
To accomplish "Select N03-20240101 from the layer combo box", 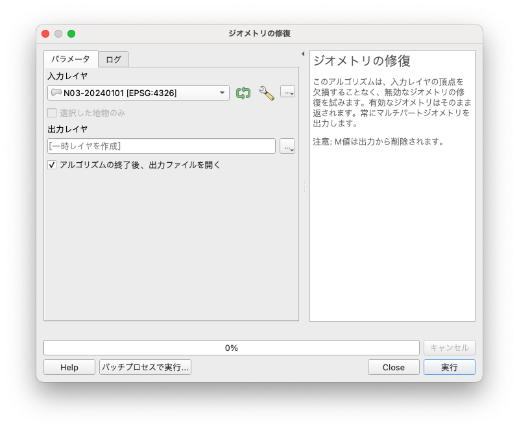I will point(130,93).
